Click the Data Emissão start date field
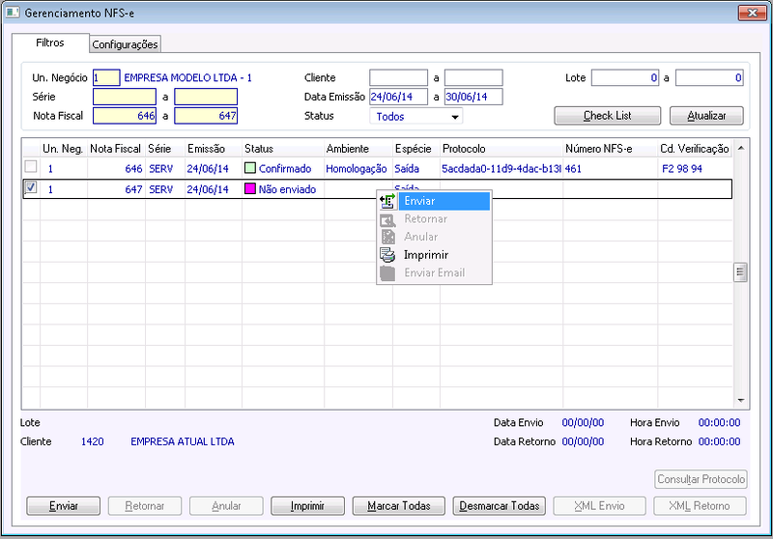 (398, 97)
